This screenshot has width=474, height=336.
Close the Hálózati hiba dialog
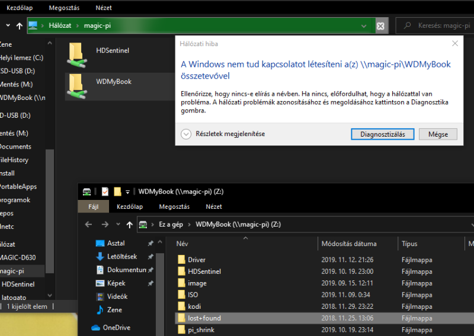(455, 44)
